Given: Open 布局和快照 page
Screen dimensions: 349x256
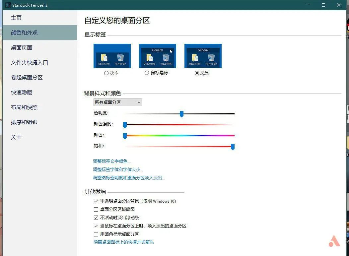Looking at the screenshot, I should (x=40, y=107).
